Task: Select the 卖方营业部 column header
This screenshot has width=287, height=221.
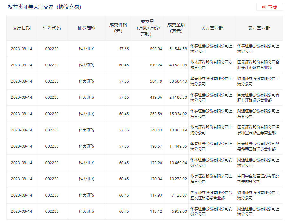Action: 259,28
